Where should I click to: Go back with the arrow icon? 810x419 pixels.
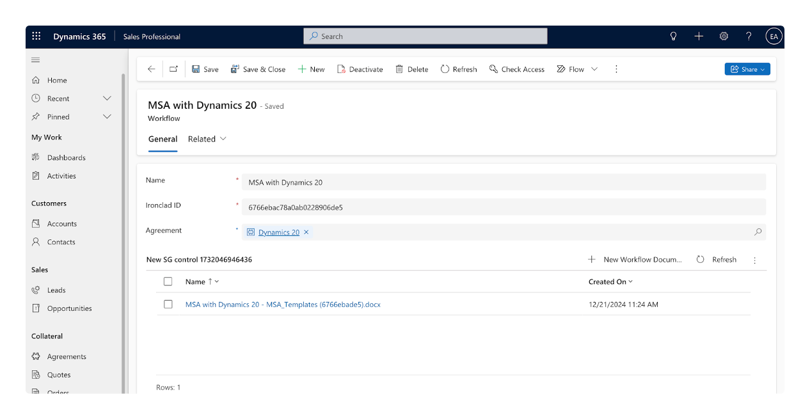[151, 69]
